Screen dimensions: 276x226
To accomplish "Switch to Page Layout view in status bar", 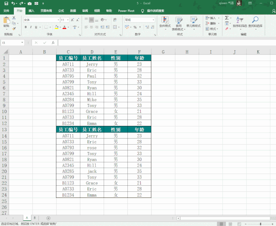I will tap(230, 224).
